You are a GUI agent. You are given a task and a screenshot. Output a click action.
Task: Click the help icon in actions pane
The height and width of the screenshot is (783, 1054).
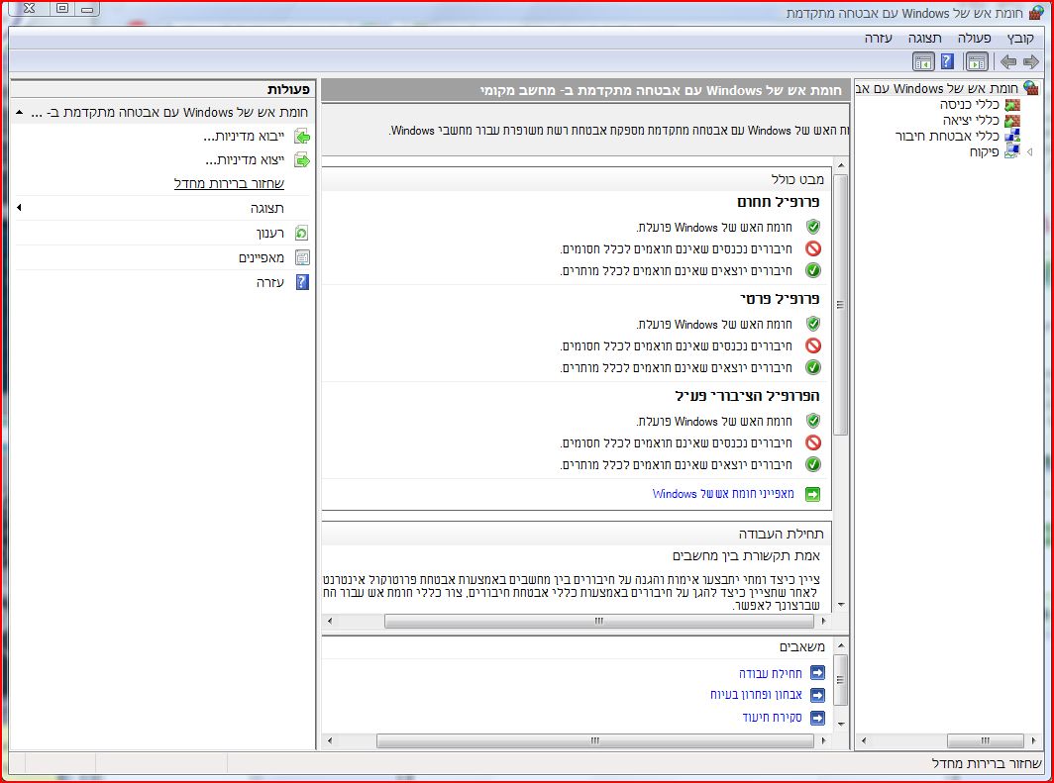click(302, 282)
